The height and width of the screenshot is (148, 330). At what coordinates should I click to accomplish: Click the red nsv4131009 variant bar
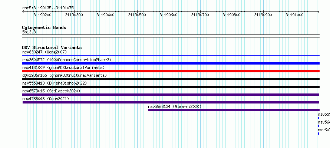(171, 71)
